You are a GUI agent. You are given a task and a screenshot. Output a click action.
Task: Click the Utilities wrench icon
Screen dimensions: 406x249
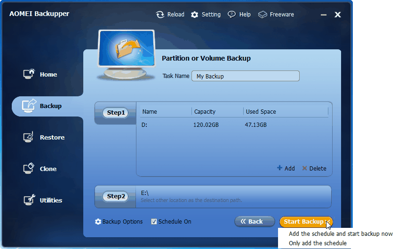point(29,200)
